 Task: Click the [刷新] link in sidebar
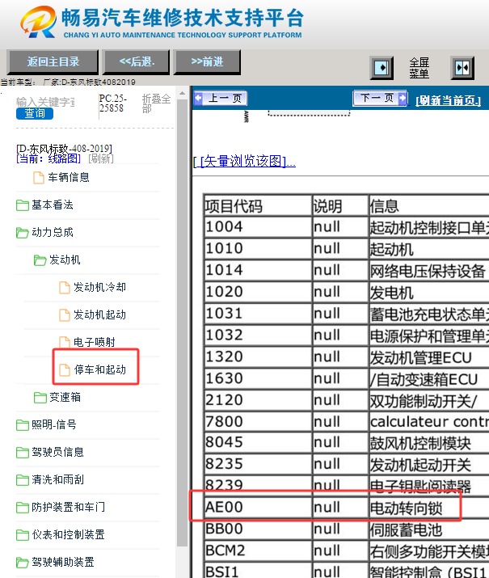tap(100, 158)
